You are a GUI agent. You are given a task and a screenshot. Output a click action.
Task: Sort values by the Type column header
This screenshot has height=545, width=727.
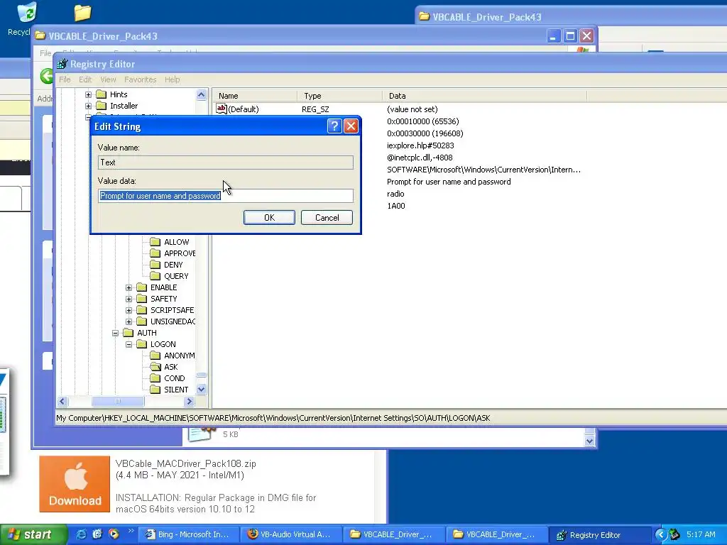coord(340,96)
